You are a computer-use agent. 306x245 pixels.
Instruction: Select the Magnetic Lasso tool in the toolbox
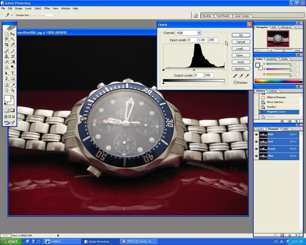(x=7, y=39)
